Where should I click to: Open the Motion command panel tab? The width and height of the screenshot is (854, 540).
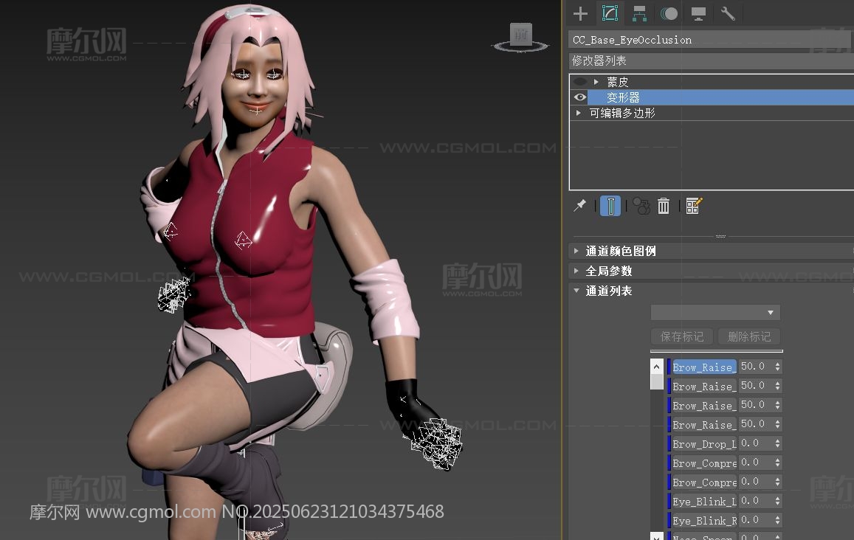pos(669,13)
